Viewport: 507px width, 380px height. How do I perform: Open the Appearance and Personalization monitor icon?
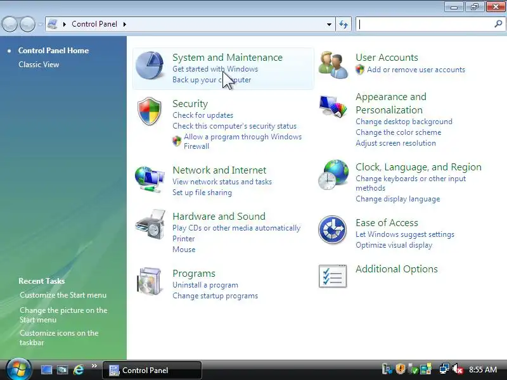click(333, 106)
